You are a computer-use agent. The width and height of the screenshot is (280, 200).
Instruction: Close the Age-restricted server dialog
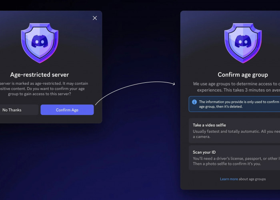pyautogui.click(x=95, y=18)
